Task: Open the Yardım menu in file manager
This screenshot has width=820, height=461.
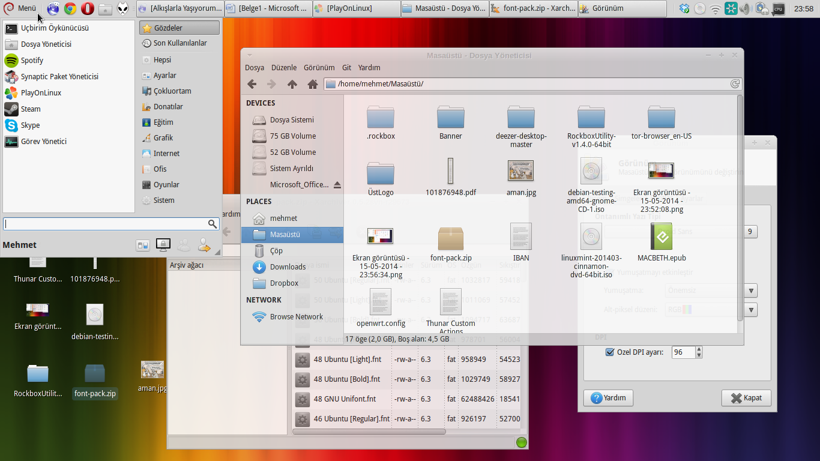Action: (x=369, y=68)
